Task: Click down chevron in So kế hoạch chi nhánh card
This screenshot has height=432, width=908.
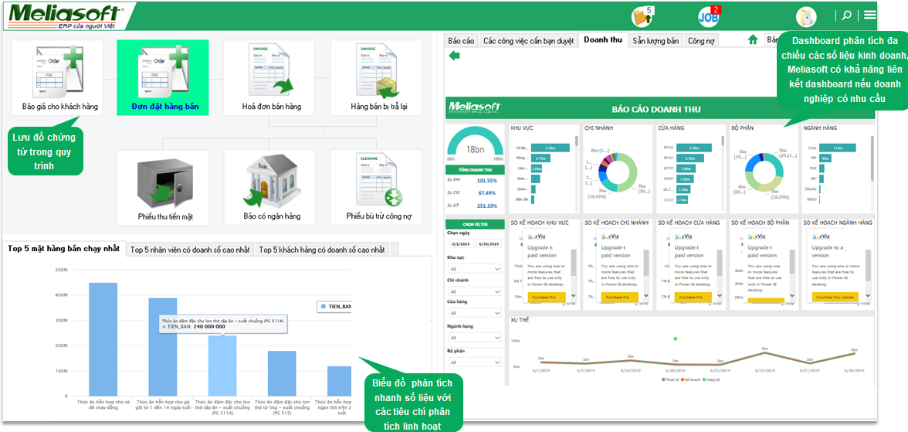Action: coord(647,296)
